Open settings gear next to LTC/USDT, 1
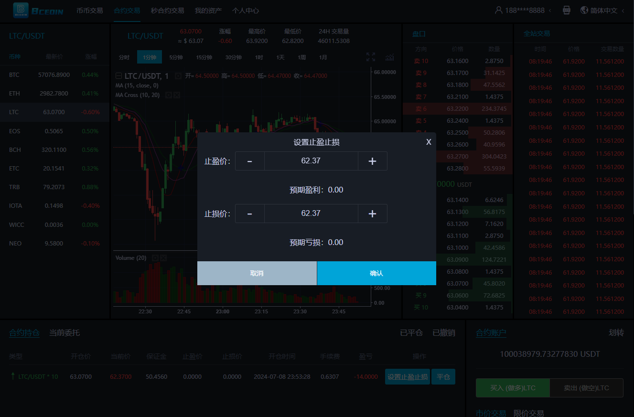634x417 pixels. coord(178,76)
